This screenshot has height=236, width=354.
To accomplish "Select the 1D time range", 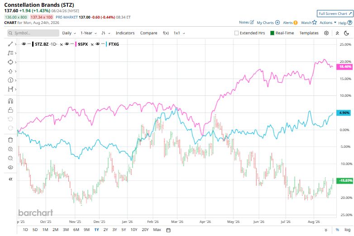I will point(25,230).
